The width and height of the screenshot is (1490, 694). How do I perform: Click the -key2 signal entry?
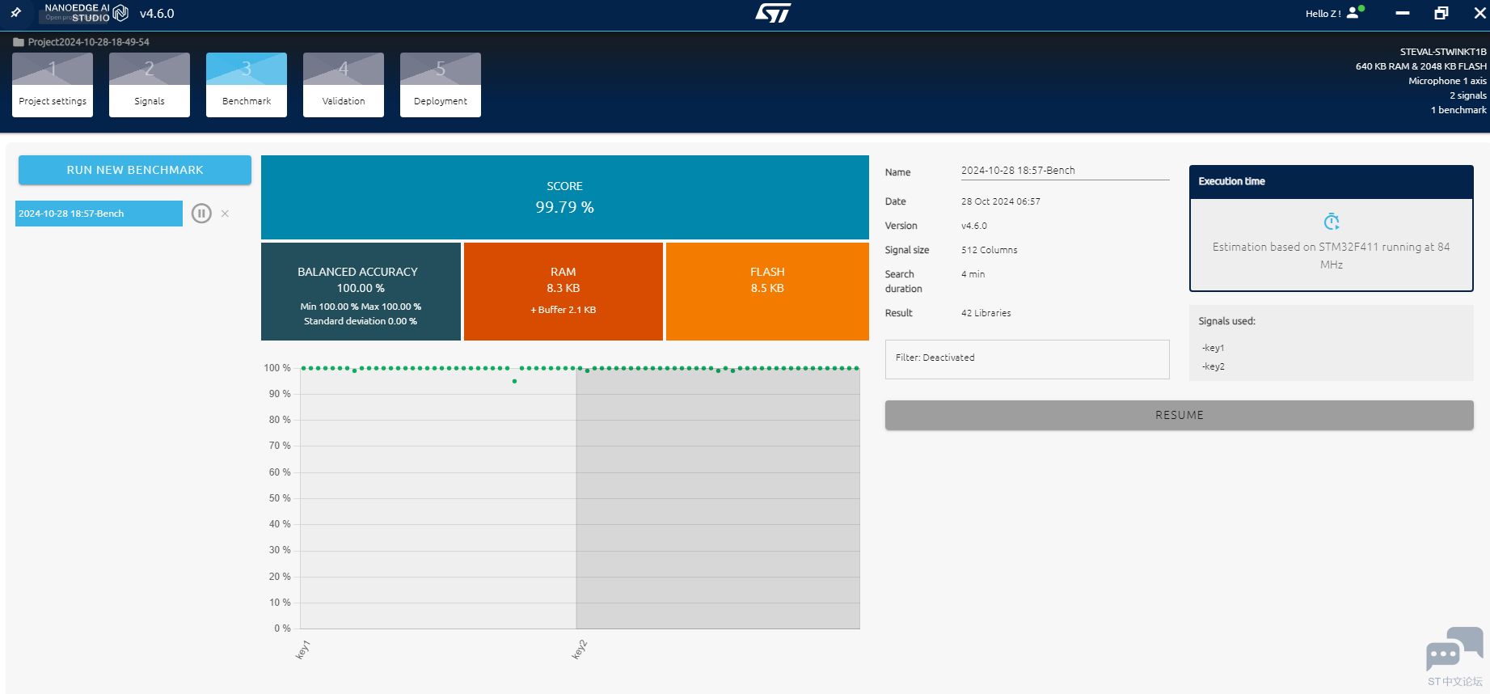click(1213, 366)
